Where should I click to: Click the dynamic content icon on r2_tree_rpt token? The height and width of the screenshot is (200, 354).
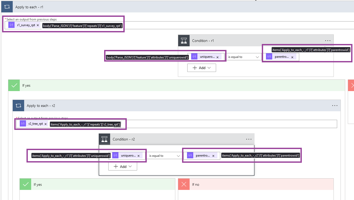[23, 123]
